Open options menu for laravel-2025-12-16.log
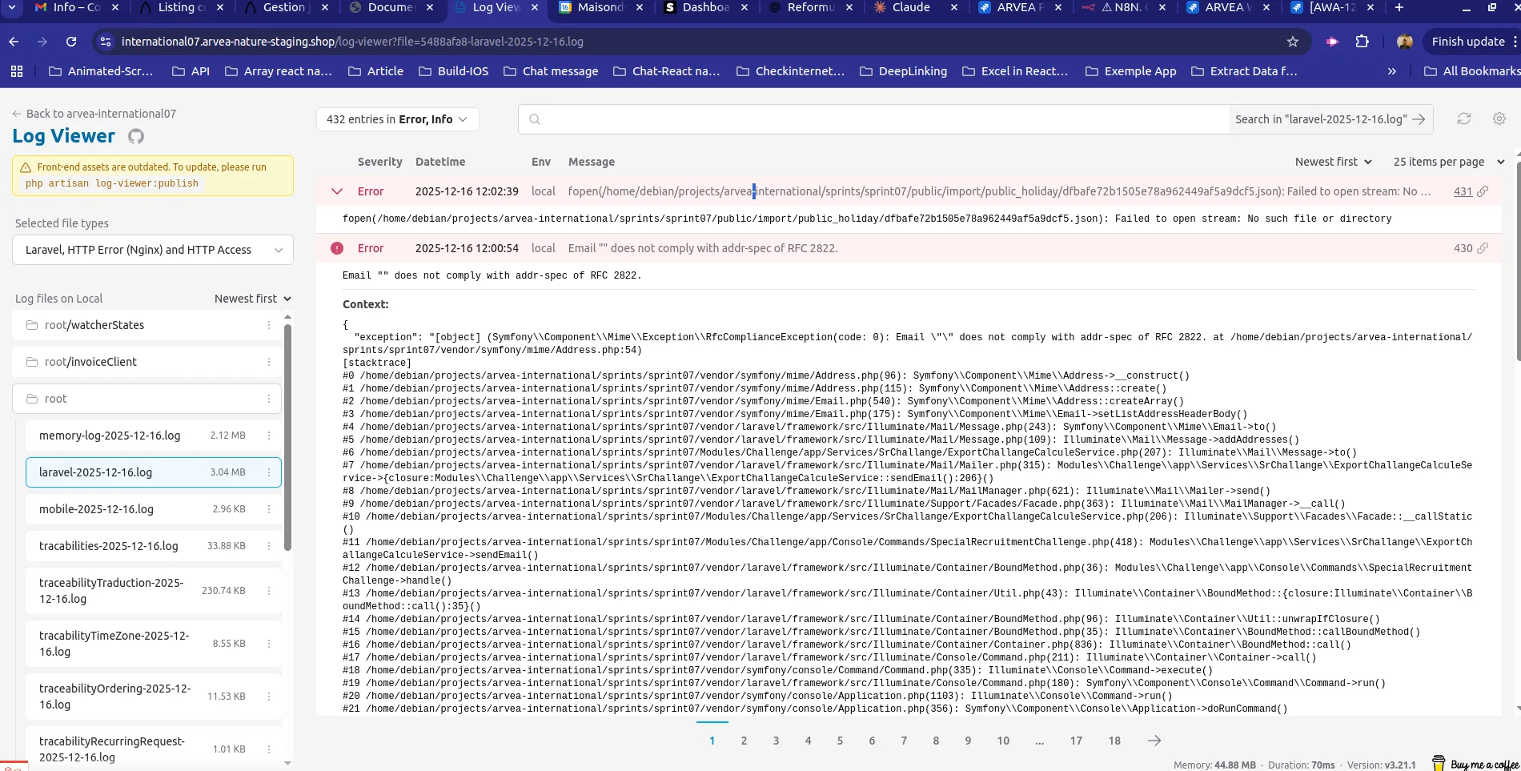The width and height of the screenshot is (1521, 771). pyautogui.click(x=269, y=472)
